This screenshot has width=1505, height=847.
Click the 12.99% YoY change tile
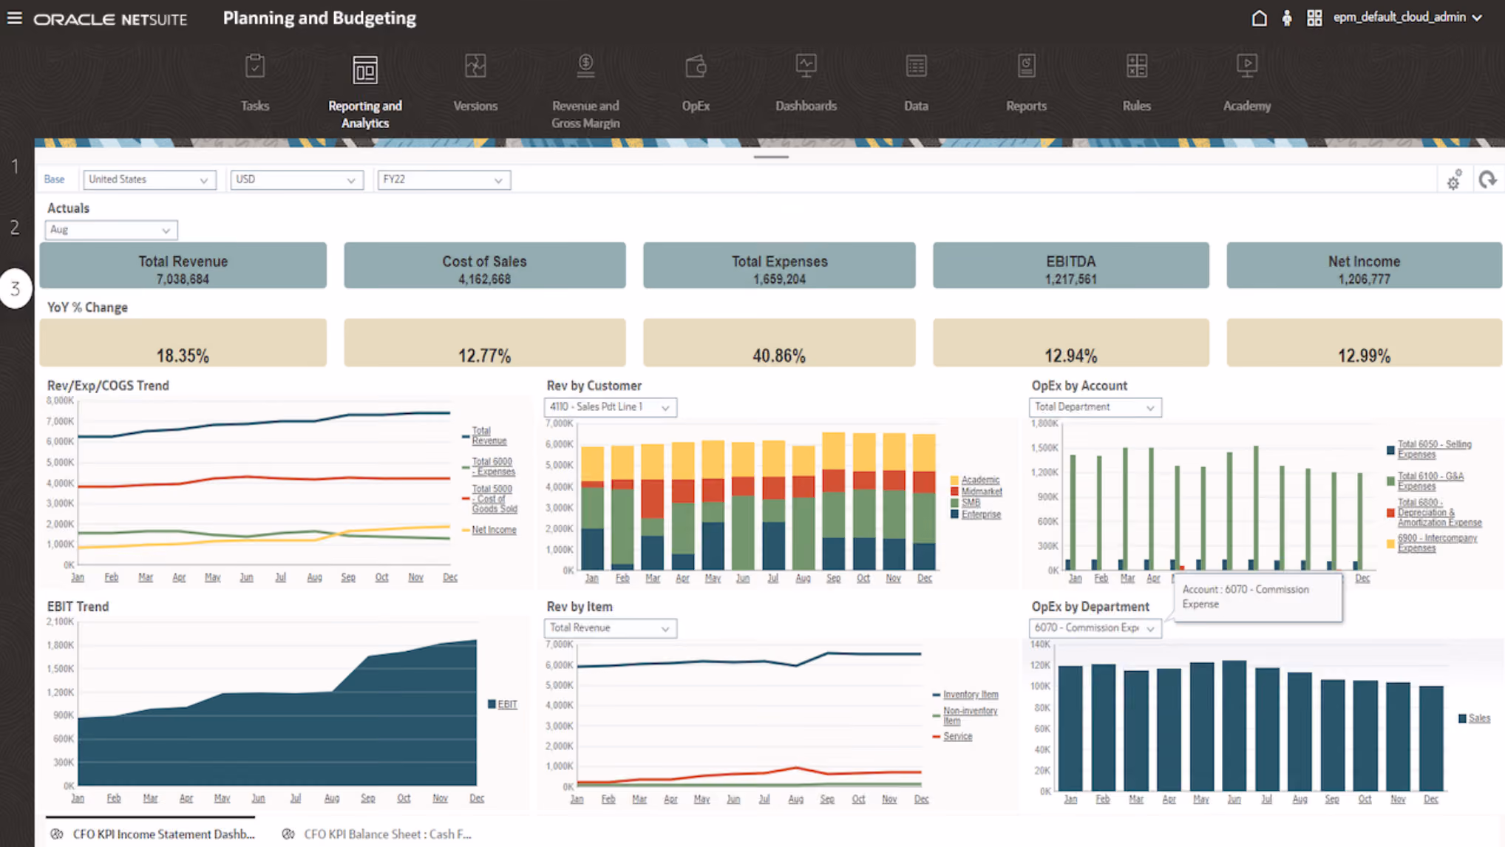coord(1364,343)
